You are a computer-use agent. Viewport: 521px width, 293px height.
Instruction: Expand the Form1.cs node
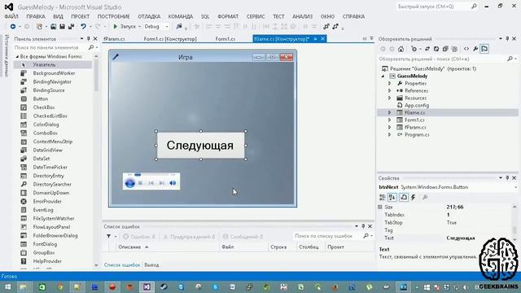coord(389,120)
